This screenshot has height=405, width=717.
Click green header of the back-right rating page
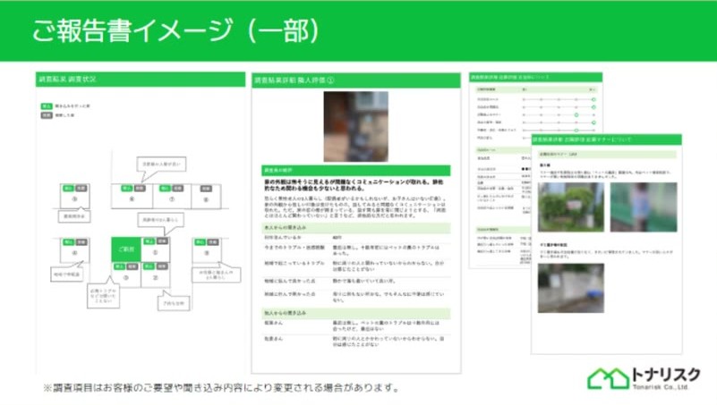click(x=535, y=77)
